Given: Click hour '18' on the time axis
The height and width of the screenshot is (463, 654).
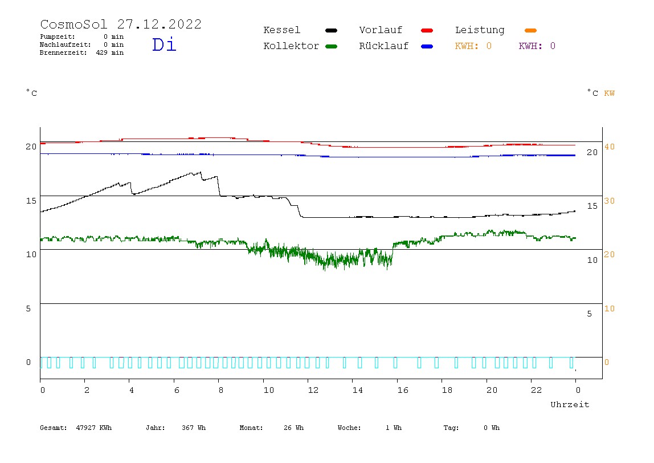Looking at the screenshot, I should 447,391.
